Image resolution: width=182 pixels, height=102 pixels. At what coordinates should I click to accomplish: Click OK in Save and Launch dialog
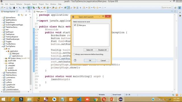(90, 60)
